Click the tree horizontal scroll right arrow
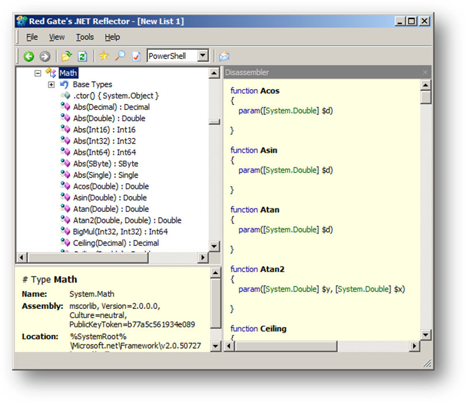The image size is (466, 402). click(203, 257)
